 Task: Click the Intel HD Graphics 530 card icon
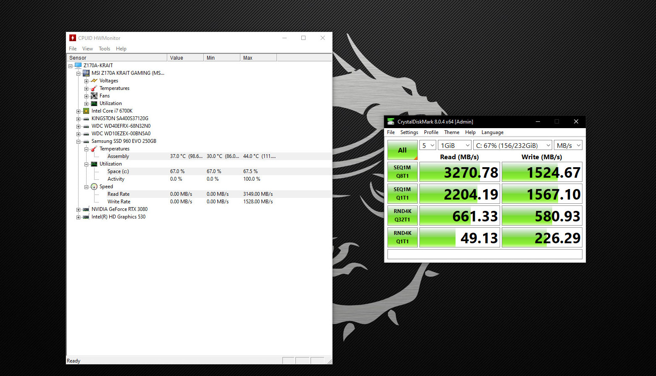[x=86, y=217]
